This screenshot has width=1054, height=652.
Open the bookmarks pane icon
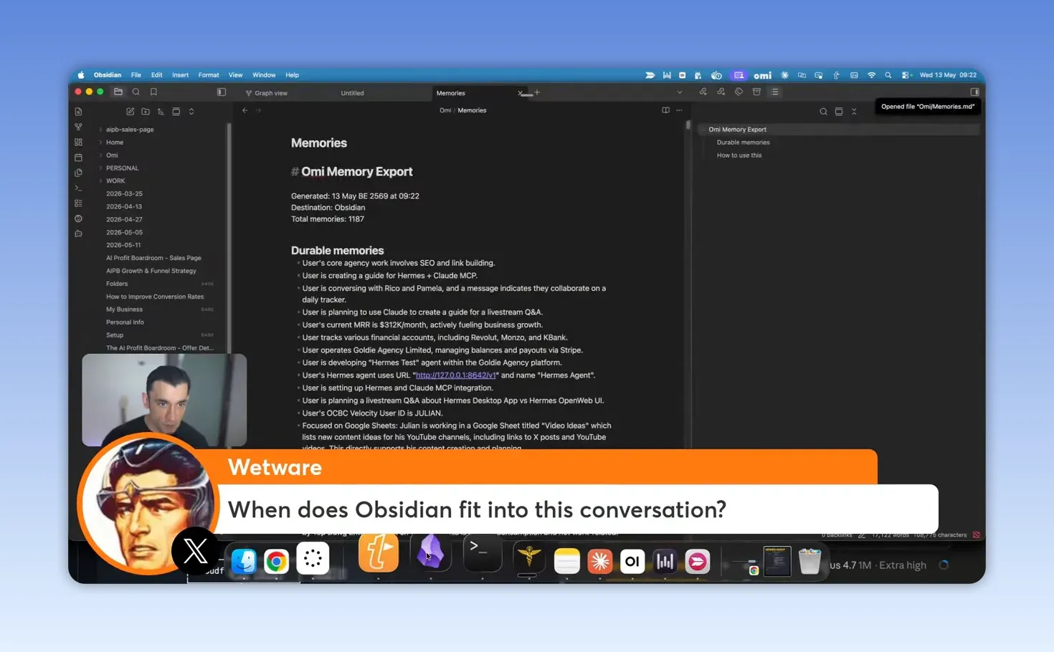click(x=153, y=92)
